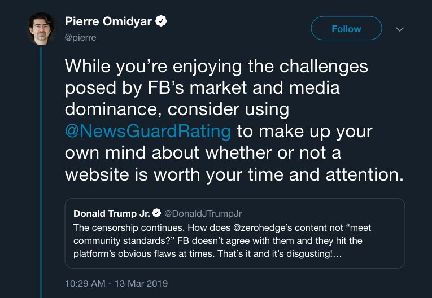
Task: Click the vertical thread line below avatar
Action: point(41,169)
